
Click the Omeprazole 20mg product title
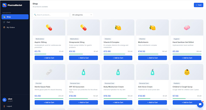point(77,42)
